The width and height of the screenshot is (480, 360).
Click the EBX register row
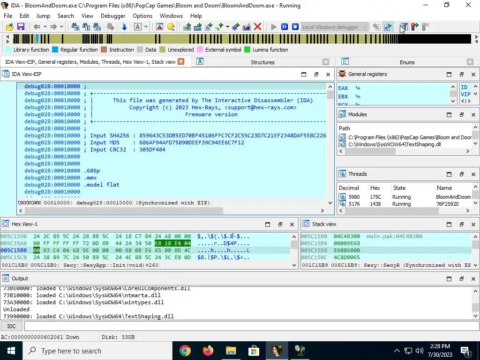pyautogui.click(x=393, y=97)
